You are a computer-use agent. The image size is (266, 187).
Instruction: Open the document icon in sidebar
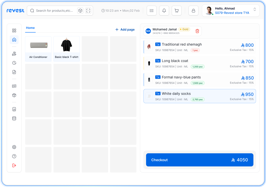pos(14,72)
